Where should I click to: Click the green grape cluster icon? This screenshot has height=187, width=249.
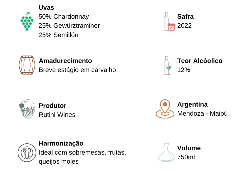point(27,22)
